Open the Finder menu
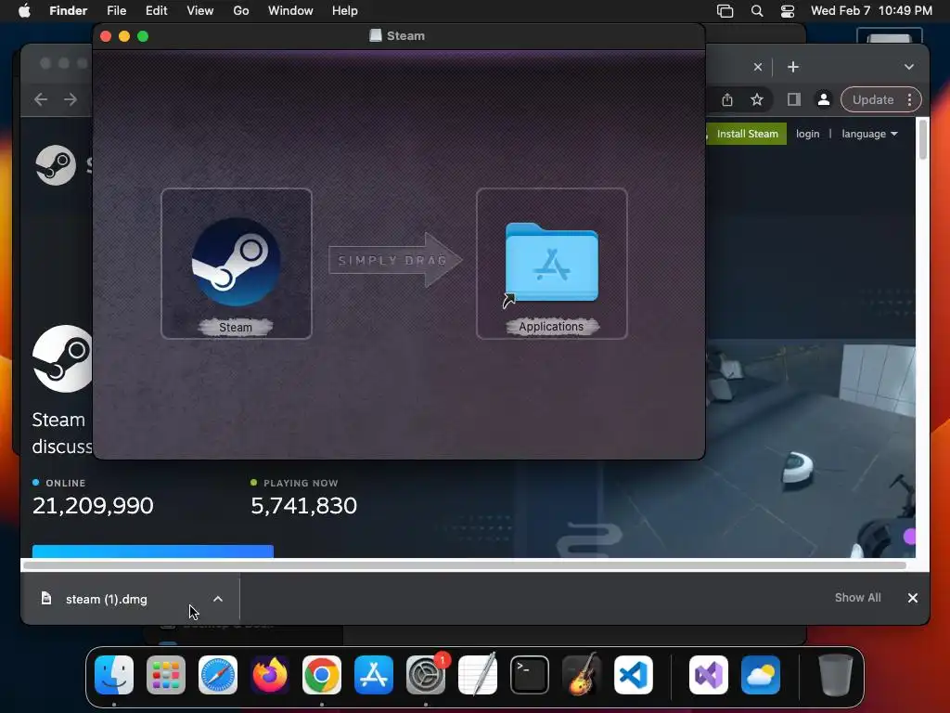 point(69,11)
